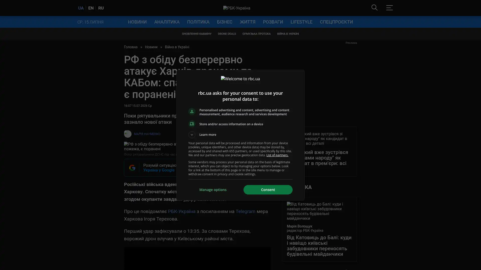Click the Google icon in the news banner
The height and width of the screenshot is (270, 481).
132,168
